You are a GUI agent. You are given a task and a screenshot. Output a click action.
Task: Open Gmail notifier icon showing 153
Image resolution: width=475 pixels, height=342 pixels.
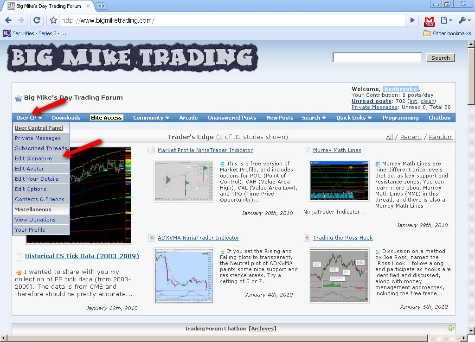(429, 21)
